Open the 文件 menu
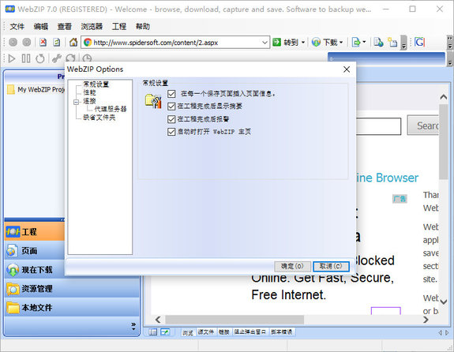Screen dimensions: 454x352 coord(17,27)
